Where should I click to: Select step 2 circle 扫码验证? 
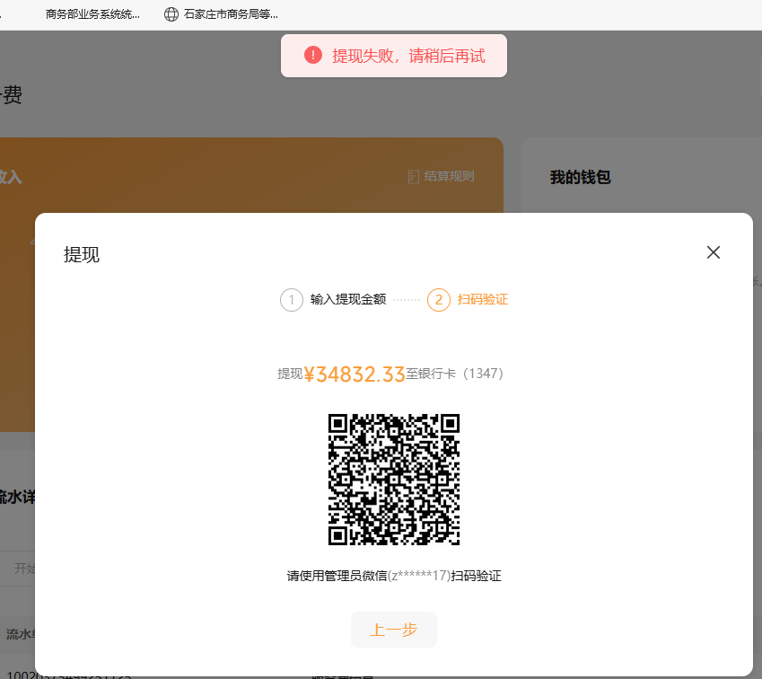point(438,300)
